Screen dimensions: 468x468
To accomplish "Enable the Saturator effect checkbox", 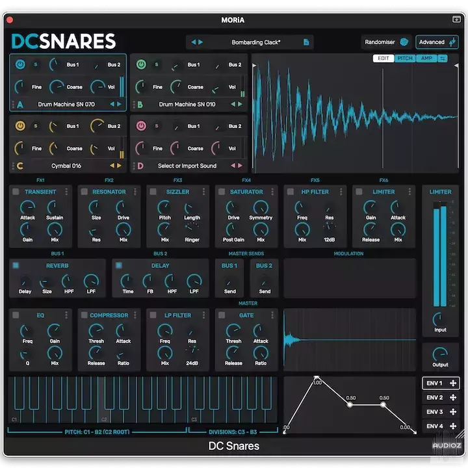I will 222,192.
